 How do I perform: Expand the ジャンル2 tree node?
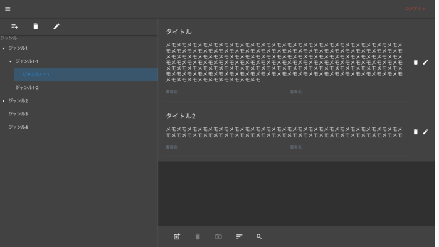coord(3,101)
